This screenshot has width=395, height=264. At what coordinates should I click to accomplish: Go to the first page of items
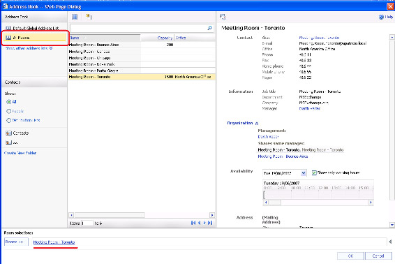193,223
